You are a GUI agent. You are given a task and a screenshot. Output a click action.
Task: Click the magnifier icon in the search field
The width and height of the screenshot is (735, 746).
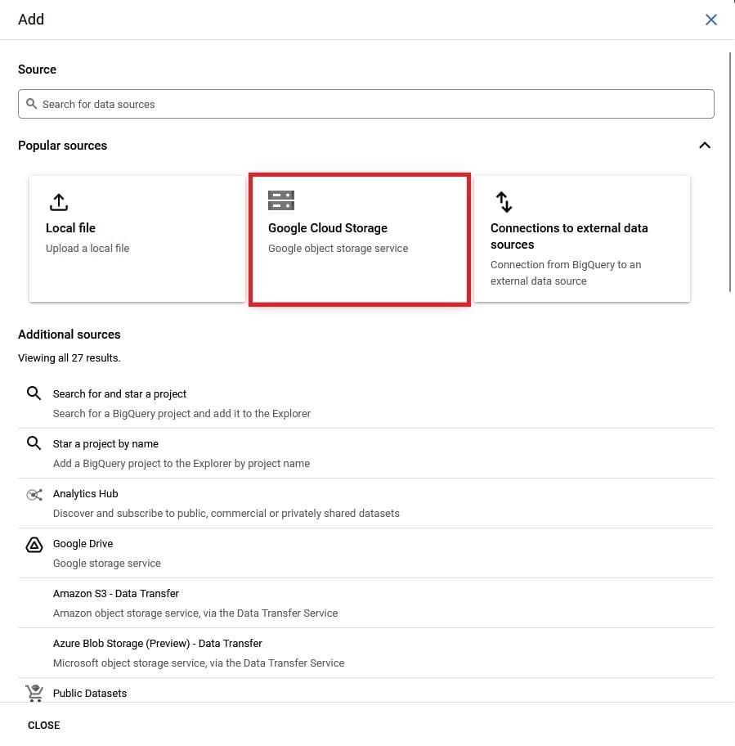tap(32, 104)
